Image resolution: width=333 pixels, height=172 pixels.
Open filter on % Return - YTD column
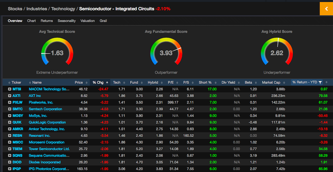pyautogui.click(x=320, y=83)
